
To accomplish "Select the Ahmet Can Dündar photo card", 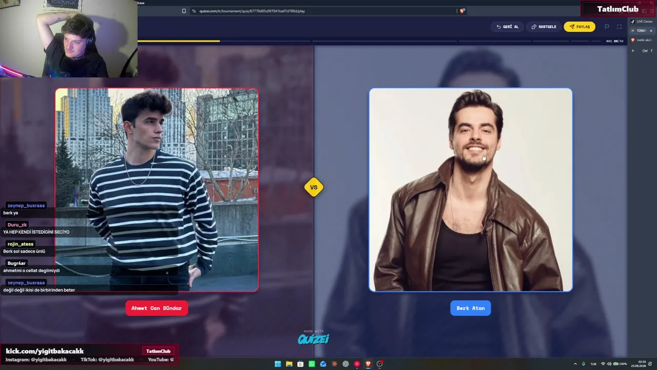I will (x=157, y=190).
